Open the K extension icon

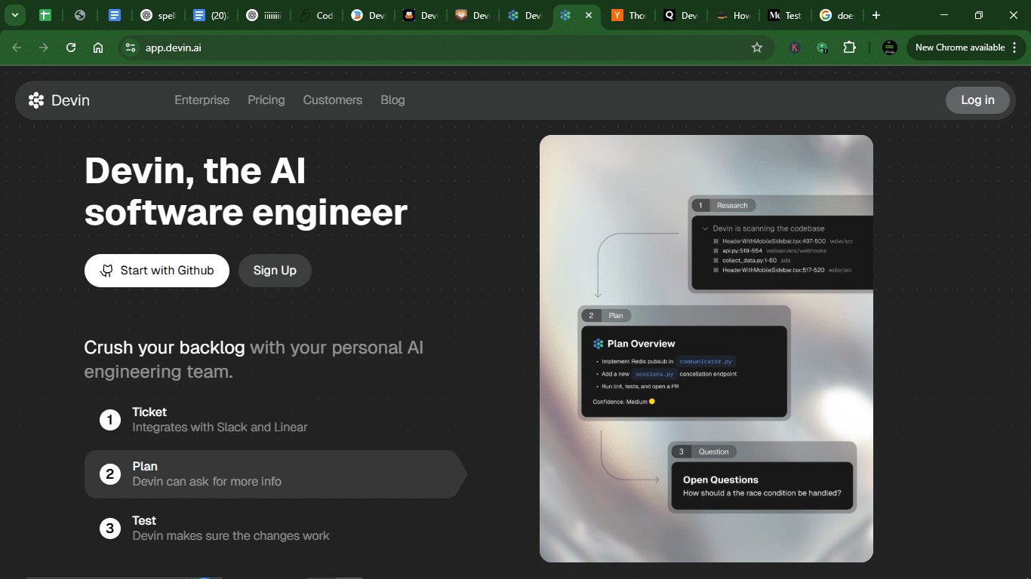[795, 47]
